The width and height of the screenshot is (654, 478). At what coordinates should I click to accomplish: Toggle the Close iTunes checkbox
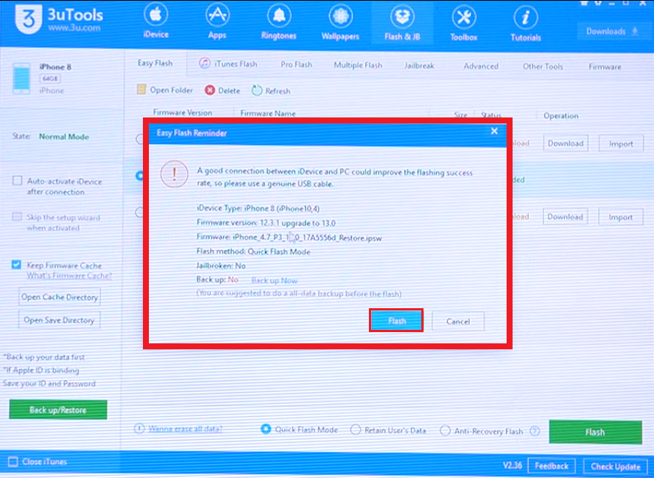[x=13, y=462]
